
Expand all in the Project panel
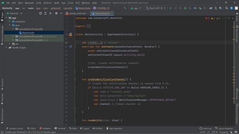click(46, 13)
